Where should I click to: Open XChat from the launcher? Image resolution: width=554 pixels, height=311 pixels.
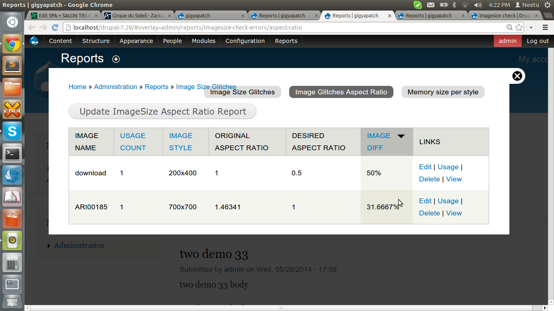(12, 109)
